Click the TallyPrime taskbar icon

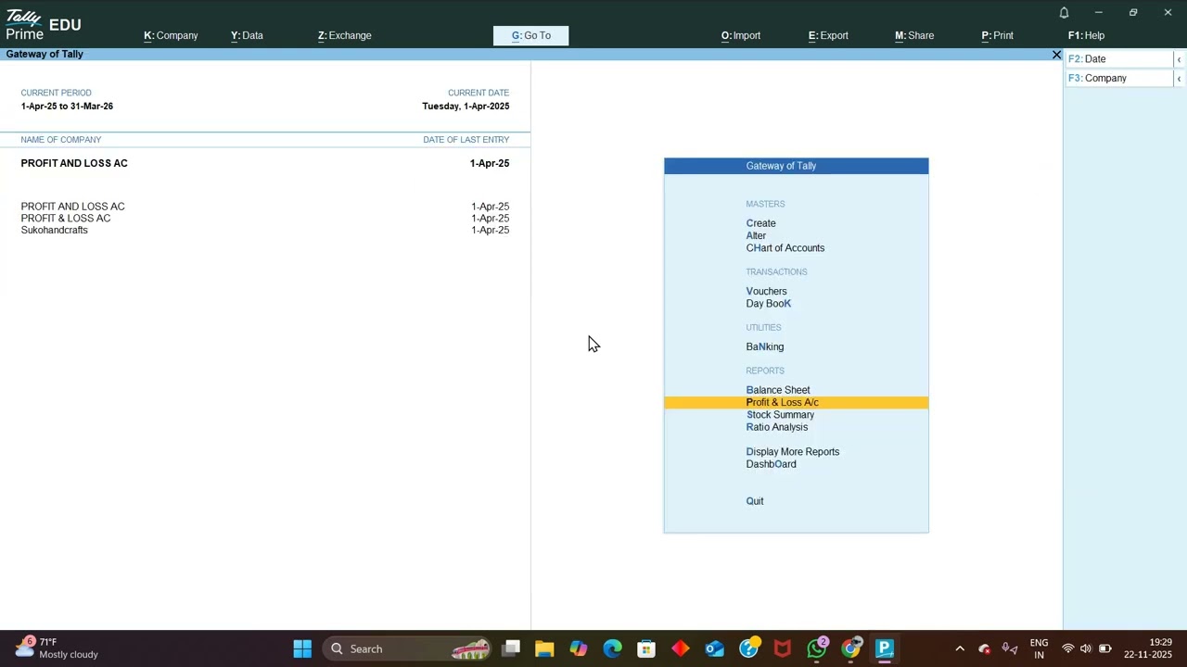click(885, 648)
